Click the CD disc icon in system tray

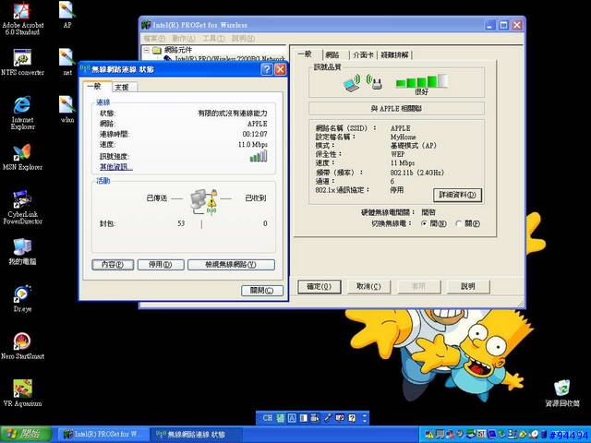point(534,435)
